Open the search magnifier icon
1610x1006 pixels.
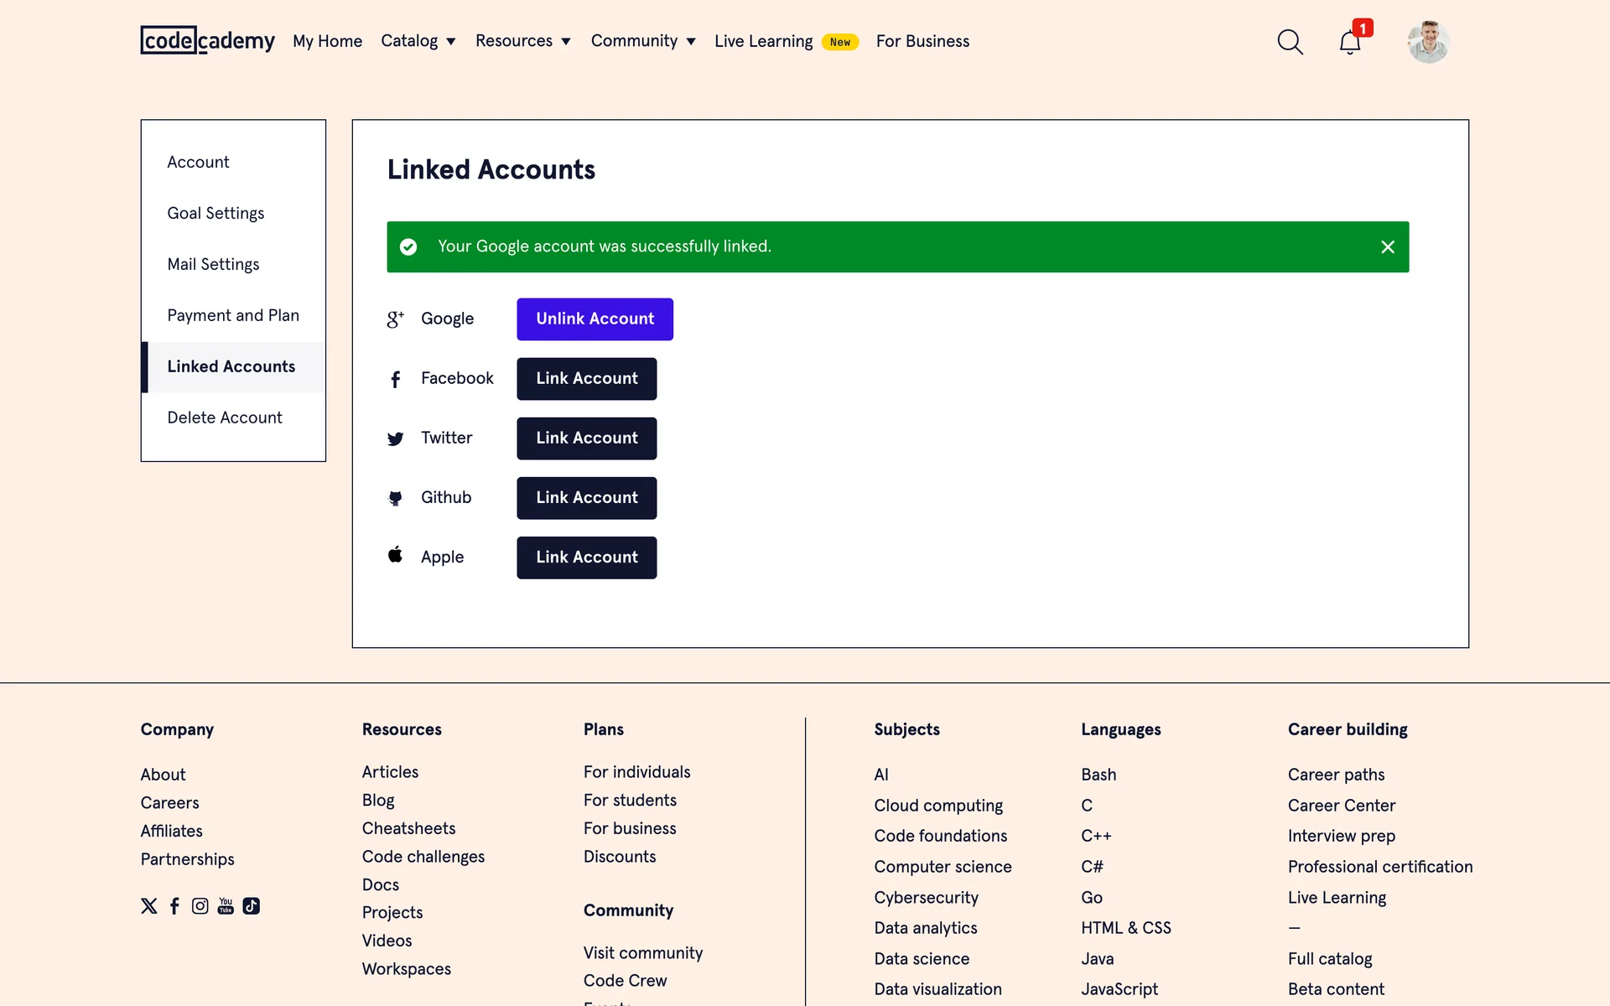coord(1290,42)
